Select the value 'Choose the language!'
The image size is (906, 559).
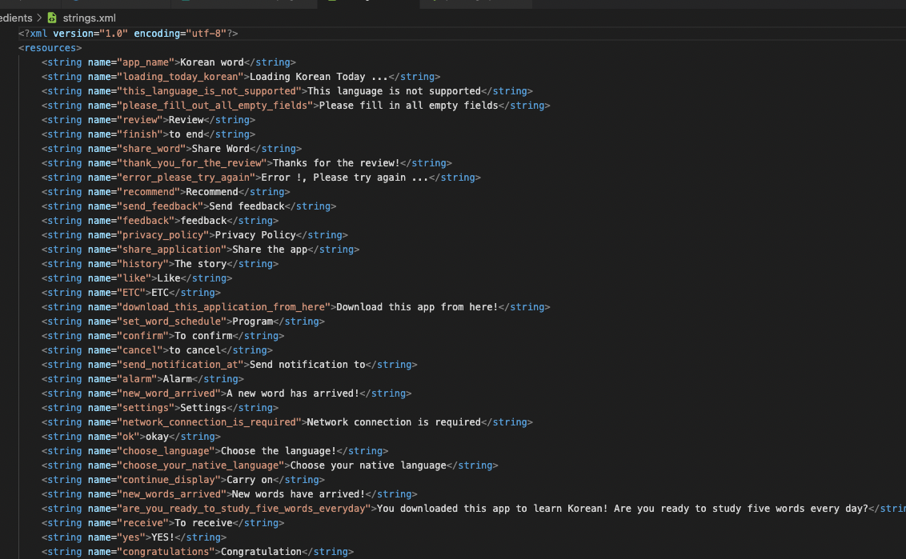pos(280,450)
